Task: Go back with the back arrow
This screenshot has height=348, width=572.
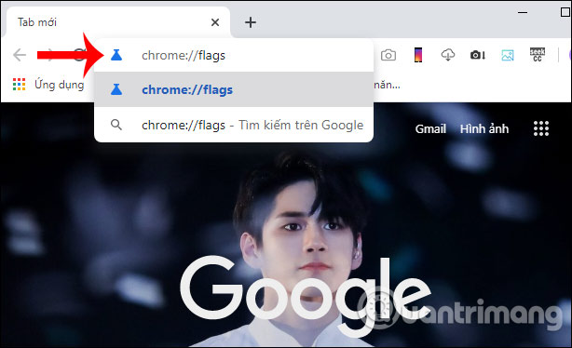Action: point(20,56)
